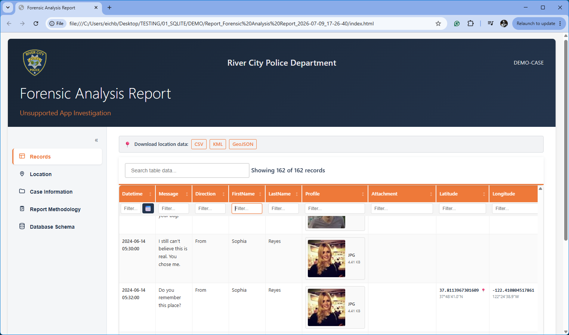
Task: Sort by the Direction column arrows
Action: (223, 194)
